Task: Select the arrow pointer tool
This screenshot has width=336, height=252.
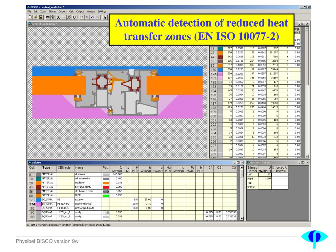Action: coord(105,17)
